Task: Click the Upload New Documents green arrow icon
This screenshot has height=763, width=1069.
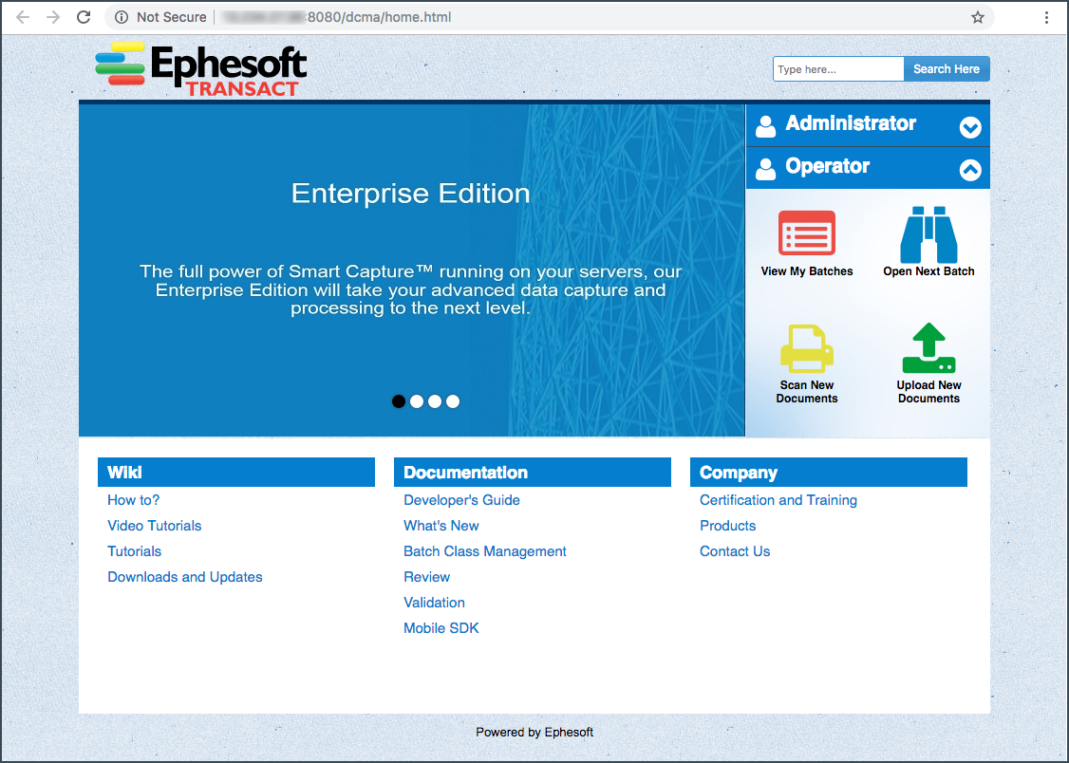Action: pos(928,347)
